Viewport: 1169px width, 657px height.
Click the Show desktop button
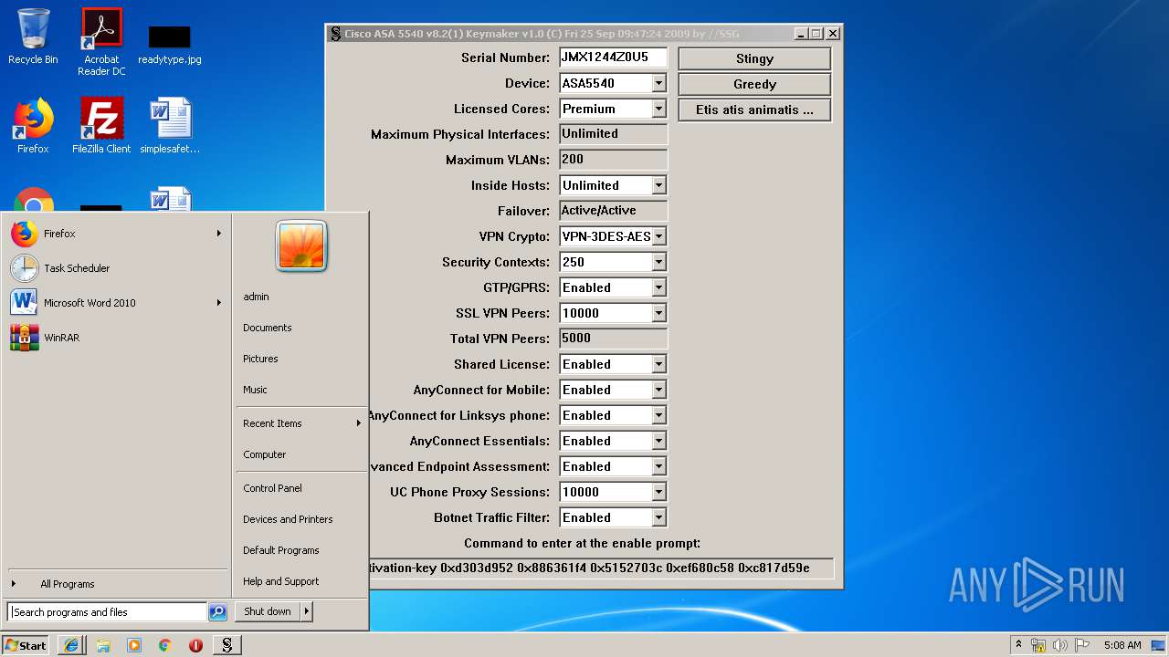pos(1158,645)
